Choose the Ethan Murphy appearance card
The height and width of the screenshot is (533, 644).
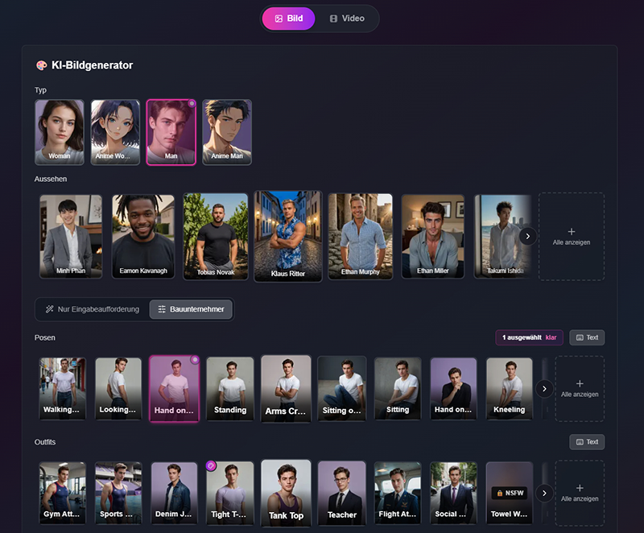click(x=360, y=237)
